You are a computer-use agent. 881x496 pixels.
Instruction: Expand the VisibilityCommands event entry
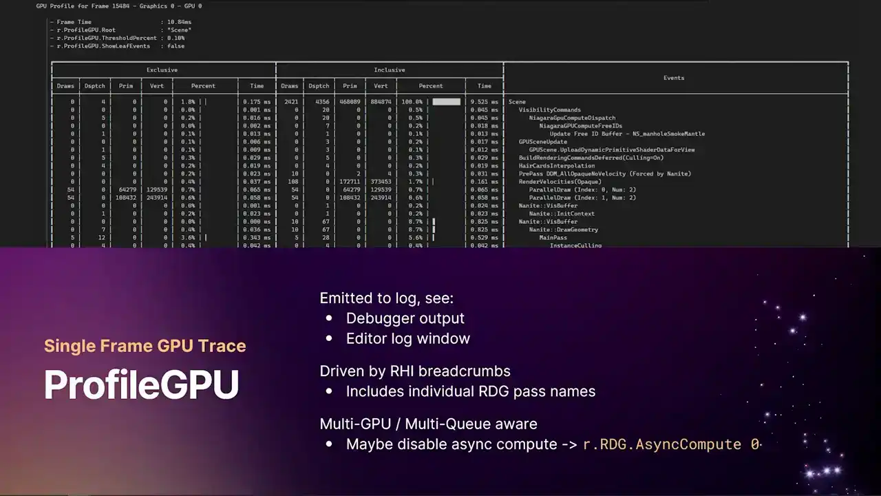point(549,110)
